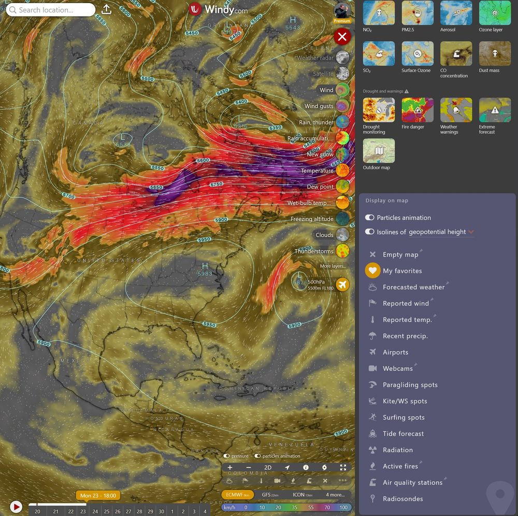
Task: Select Forecasted weather display option
Action: coord(413,287)
